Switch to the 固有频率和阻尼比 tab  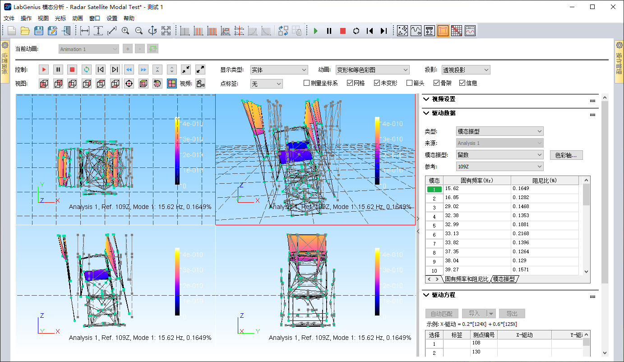pyautogui.click(x=467, y=279)
